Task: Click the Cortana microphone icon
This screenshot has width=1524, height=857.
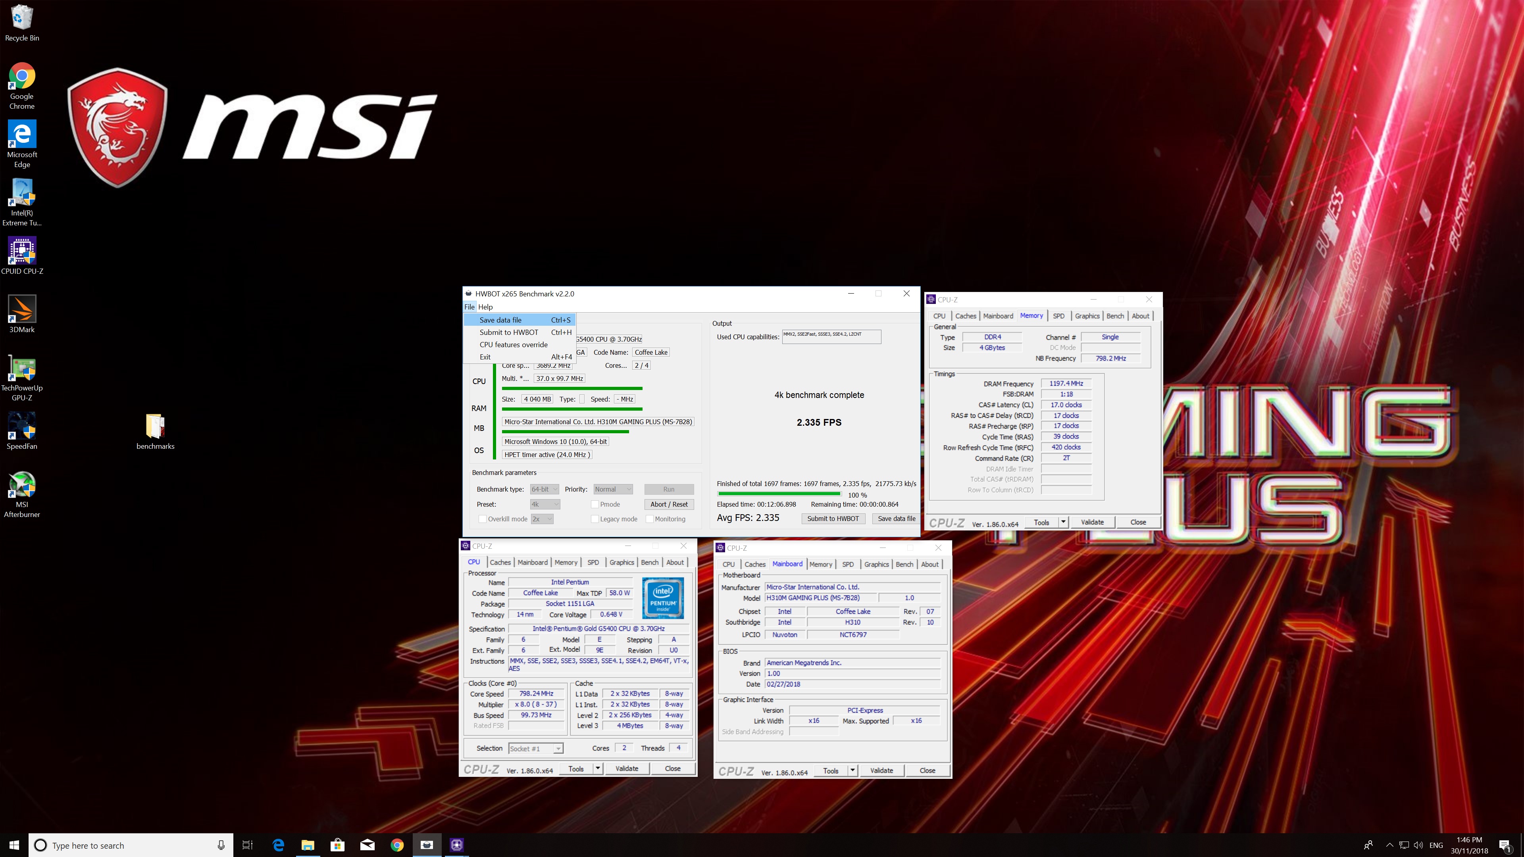Action: tap(221, 845)
